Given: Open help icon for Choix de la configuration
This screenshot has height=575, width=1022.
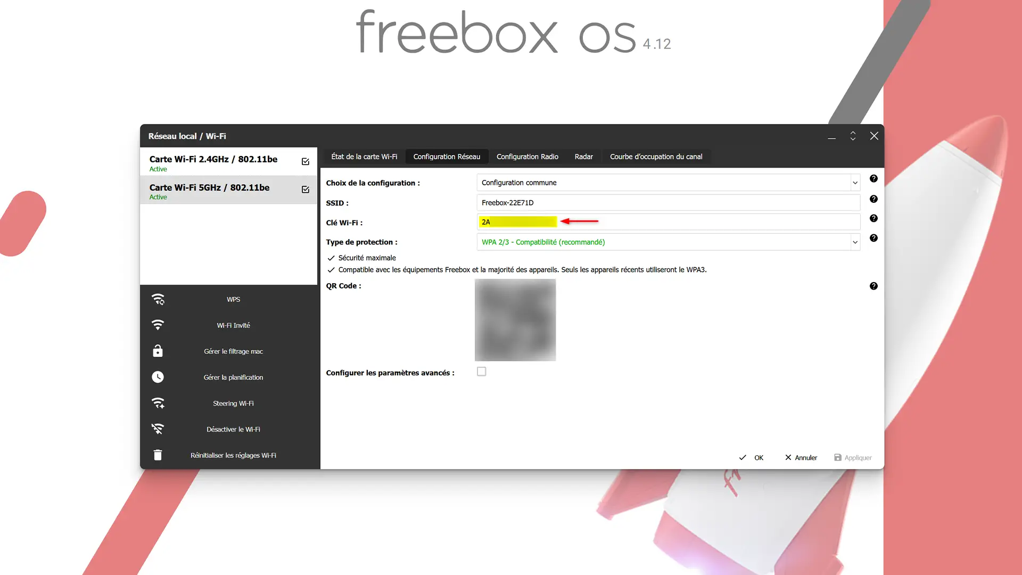Looking at the screenshot, I should click(873, 178).
